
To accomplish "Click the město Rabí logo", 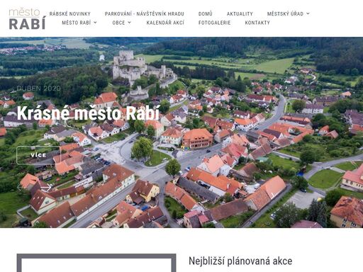I will [x=27, y=19].
